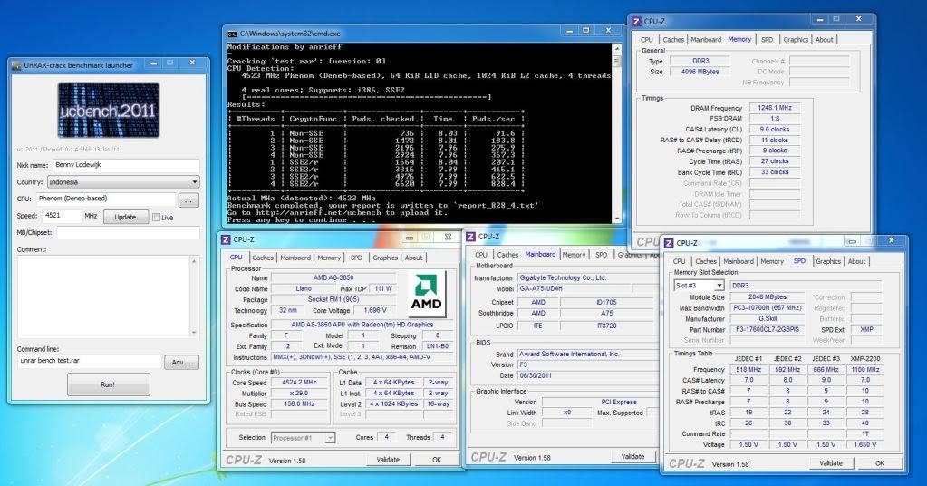The width and height of the screenshot is (927, 486).
Task: Open the Country dropdown showing Indonesia
Action: 123,182
